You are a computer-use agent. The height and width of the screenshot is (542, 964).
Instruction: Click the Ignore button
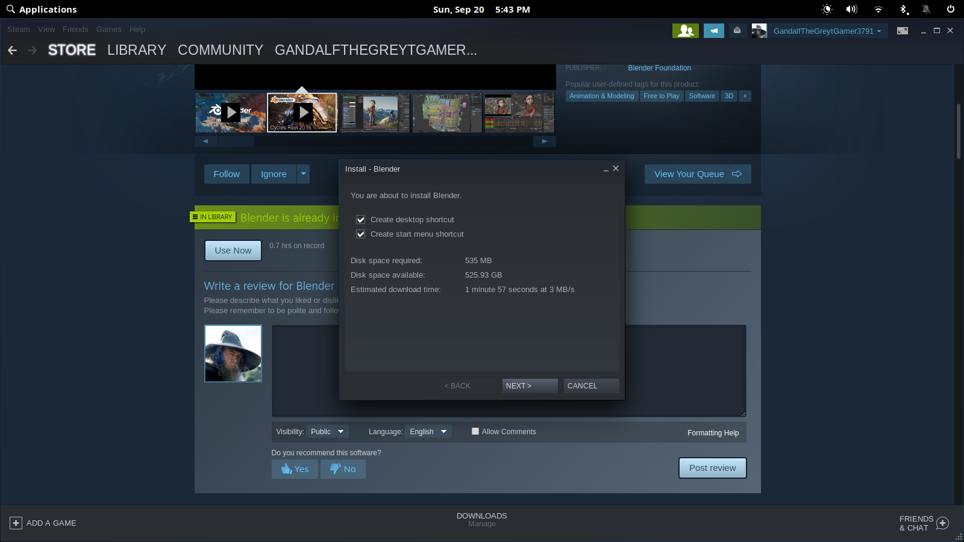[274, 174]
